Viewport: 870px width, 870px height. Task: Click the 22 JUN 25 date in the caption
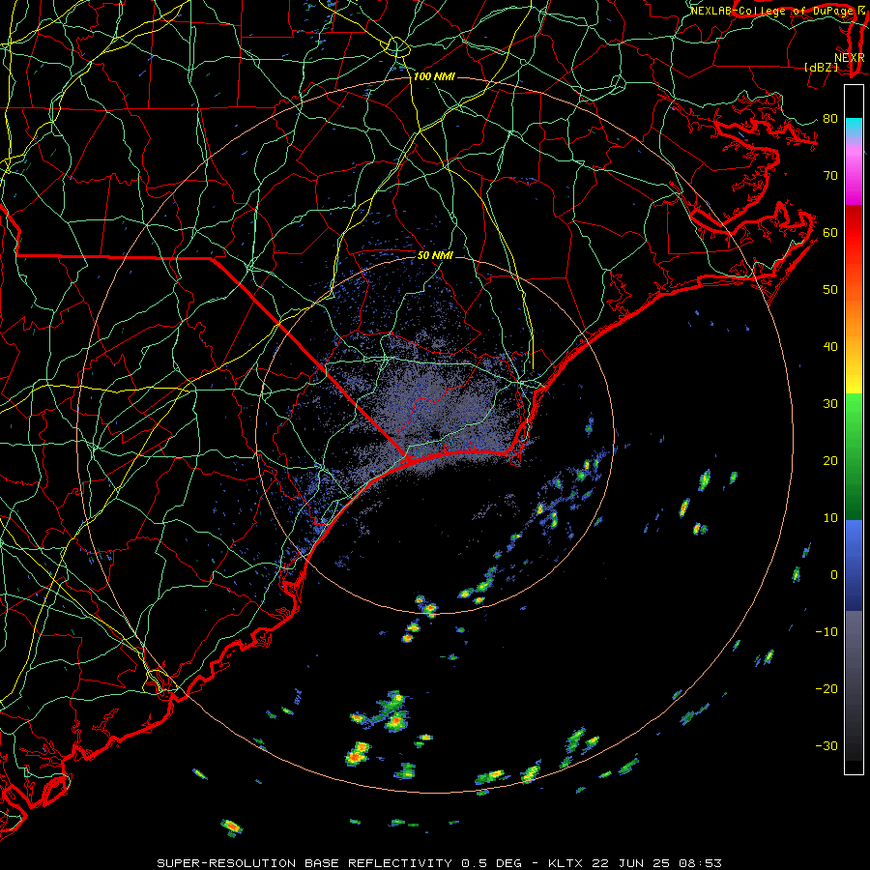(x=629, y=863)
